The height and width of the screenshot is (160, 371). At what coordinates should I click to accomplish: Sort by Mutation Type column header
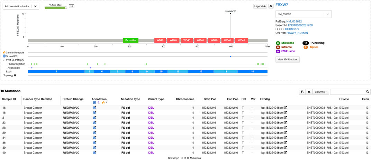130,99
